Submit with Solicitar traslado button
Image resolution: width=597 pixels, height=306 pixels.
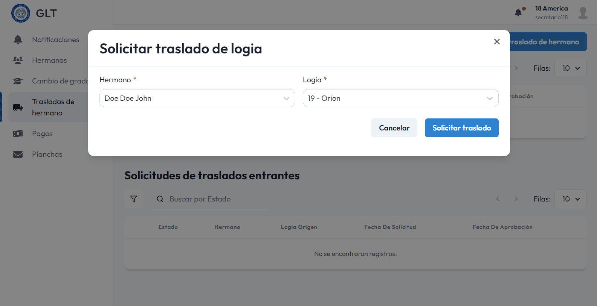461,128
